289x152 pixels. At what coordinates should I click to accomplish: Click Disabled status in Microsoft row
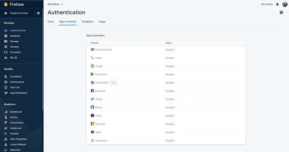click(x=170, y=124)
